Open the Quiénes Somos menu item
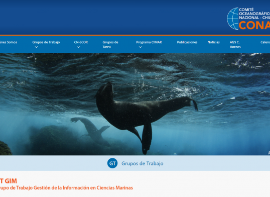The height and width of the screenshot is (197, 270). [x=9, y=42]
